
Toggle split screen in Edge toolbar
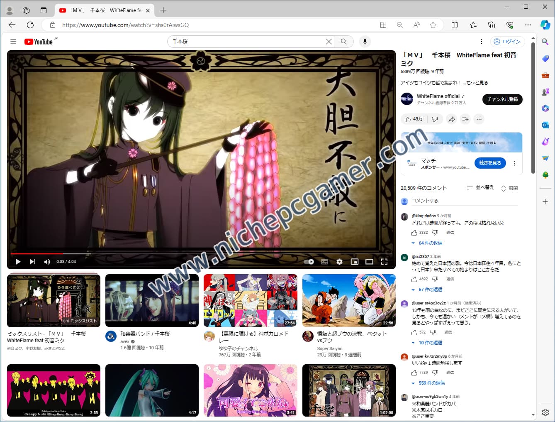(x=455, y=25)
